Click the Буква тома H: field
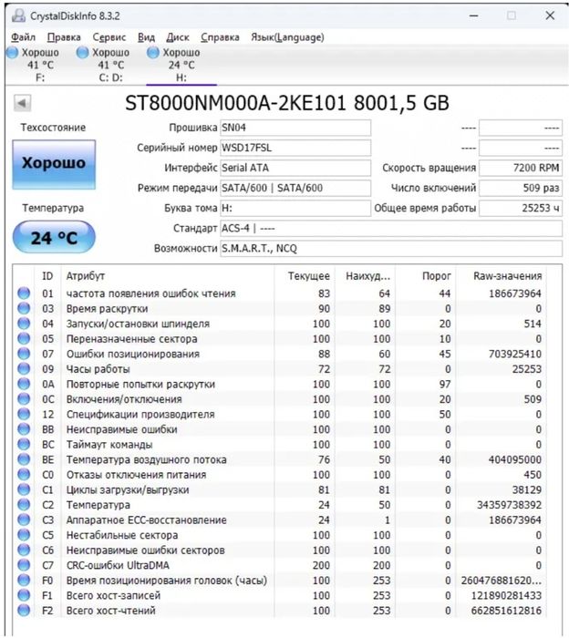569x638 pixels. tap(295, 209)
